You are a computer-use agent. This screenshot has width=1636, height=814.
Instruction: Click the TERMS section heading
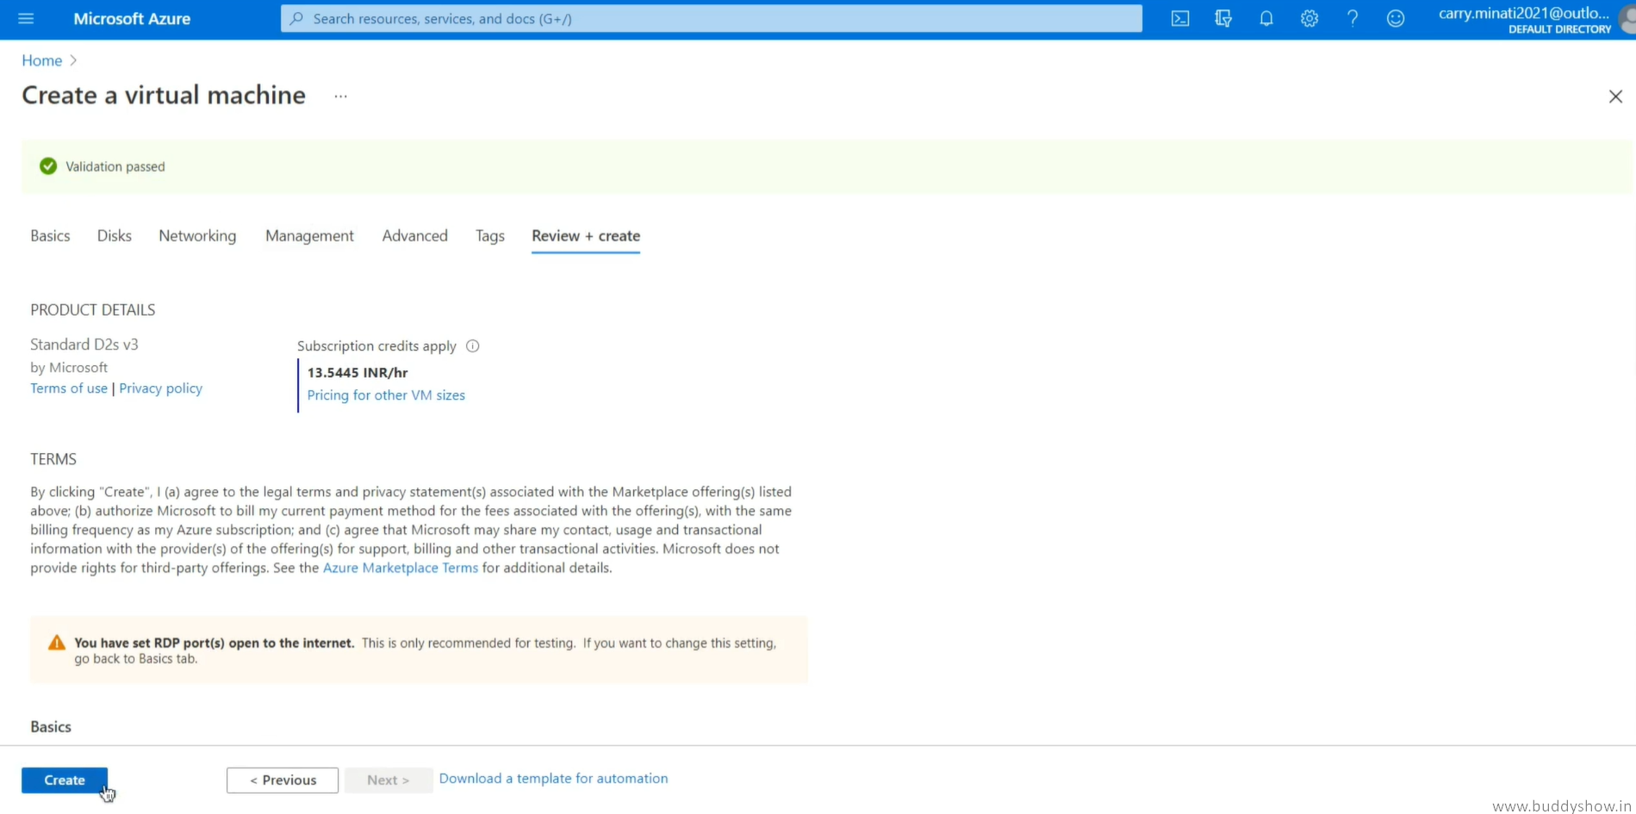point(53,460)
